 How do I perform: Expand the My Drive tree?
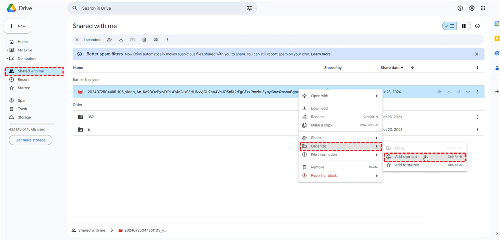(7, 50)
